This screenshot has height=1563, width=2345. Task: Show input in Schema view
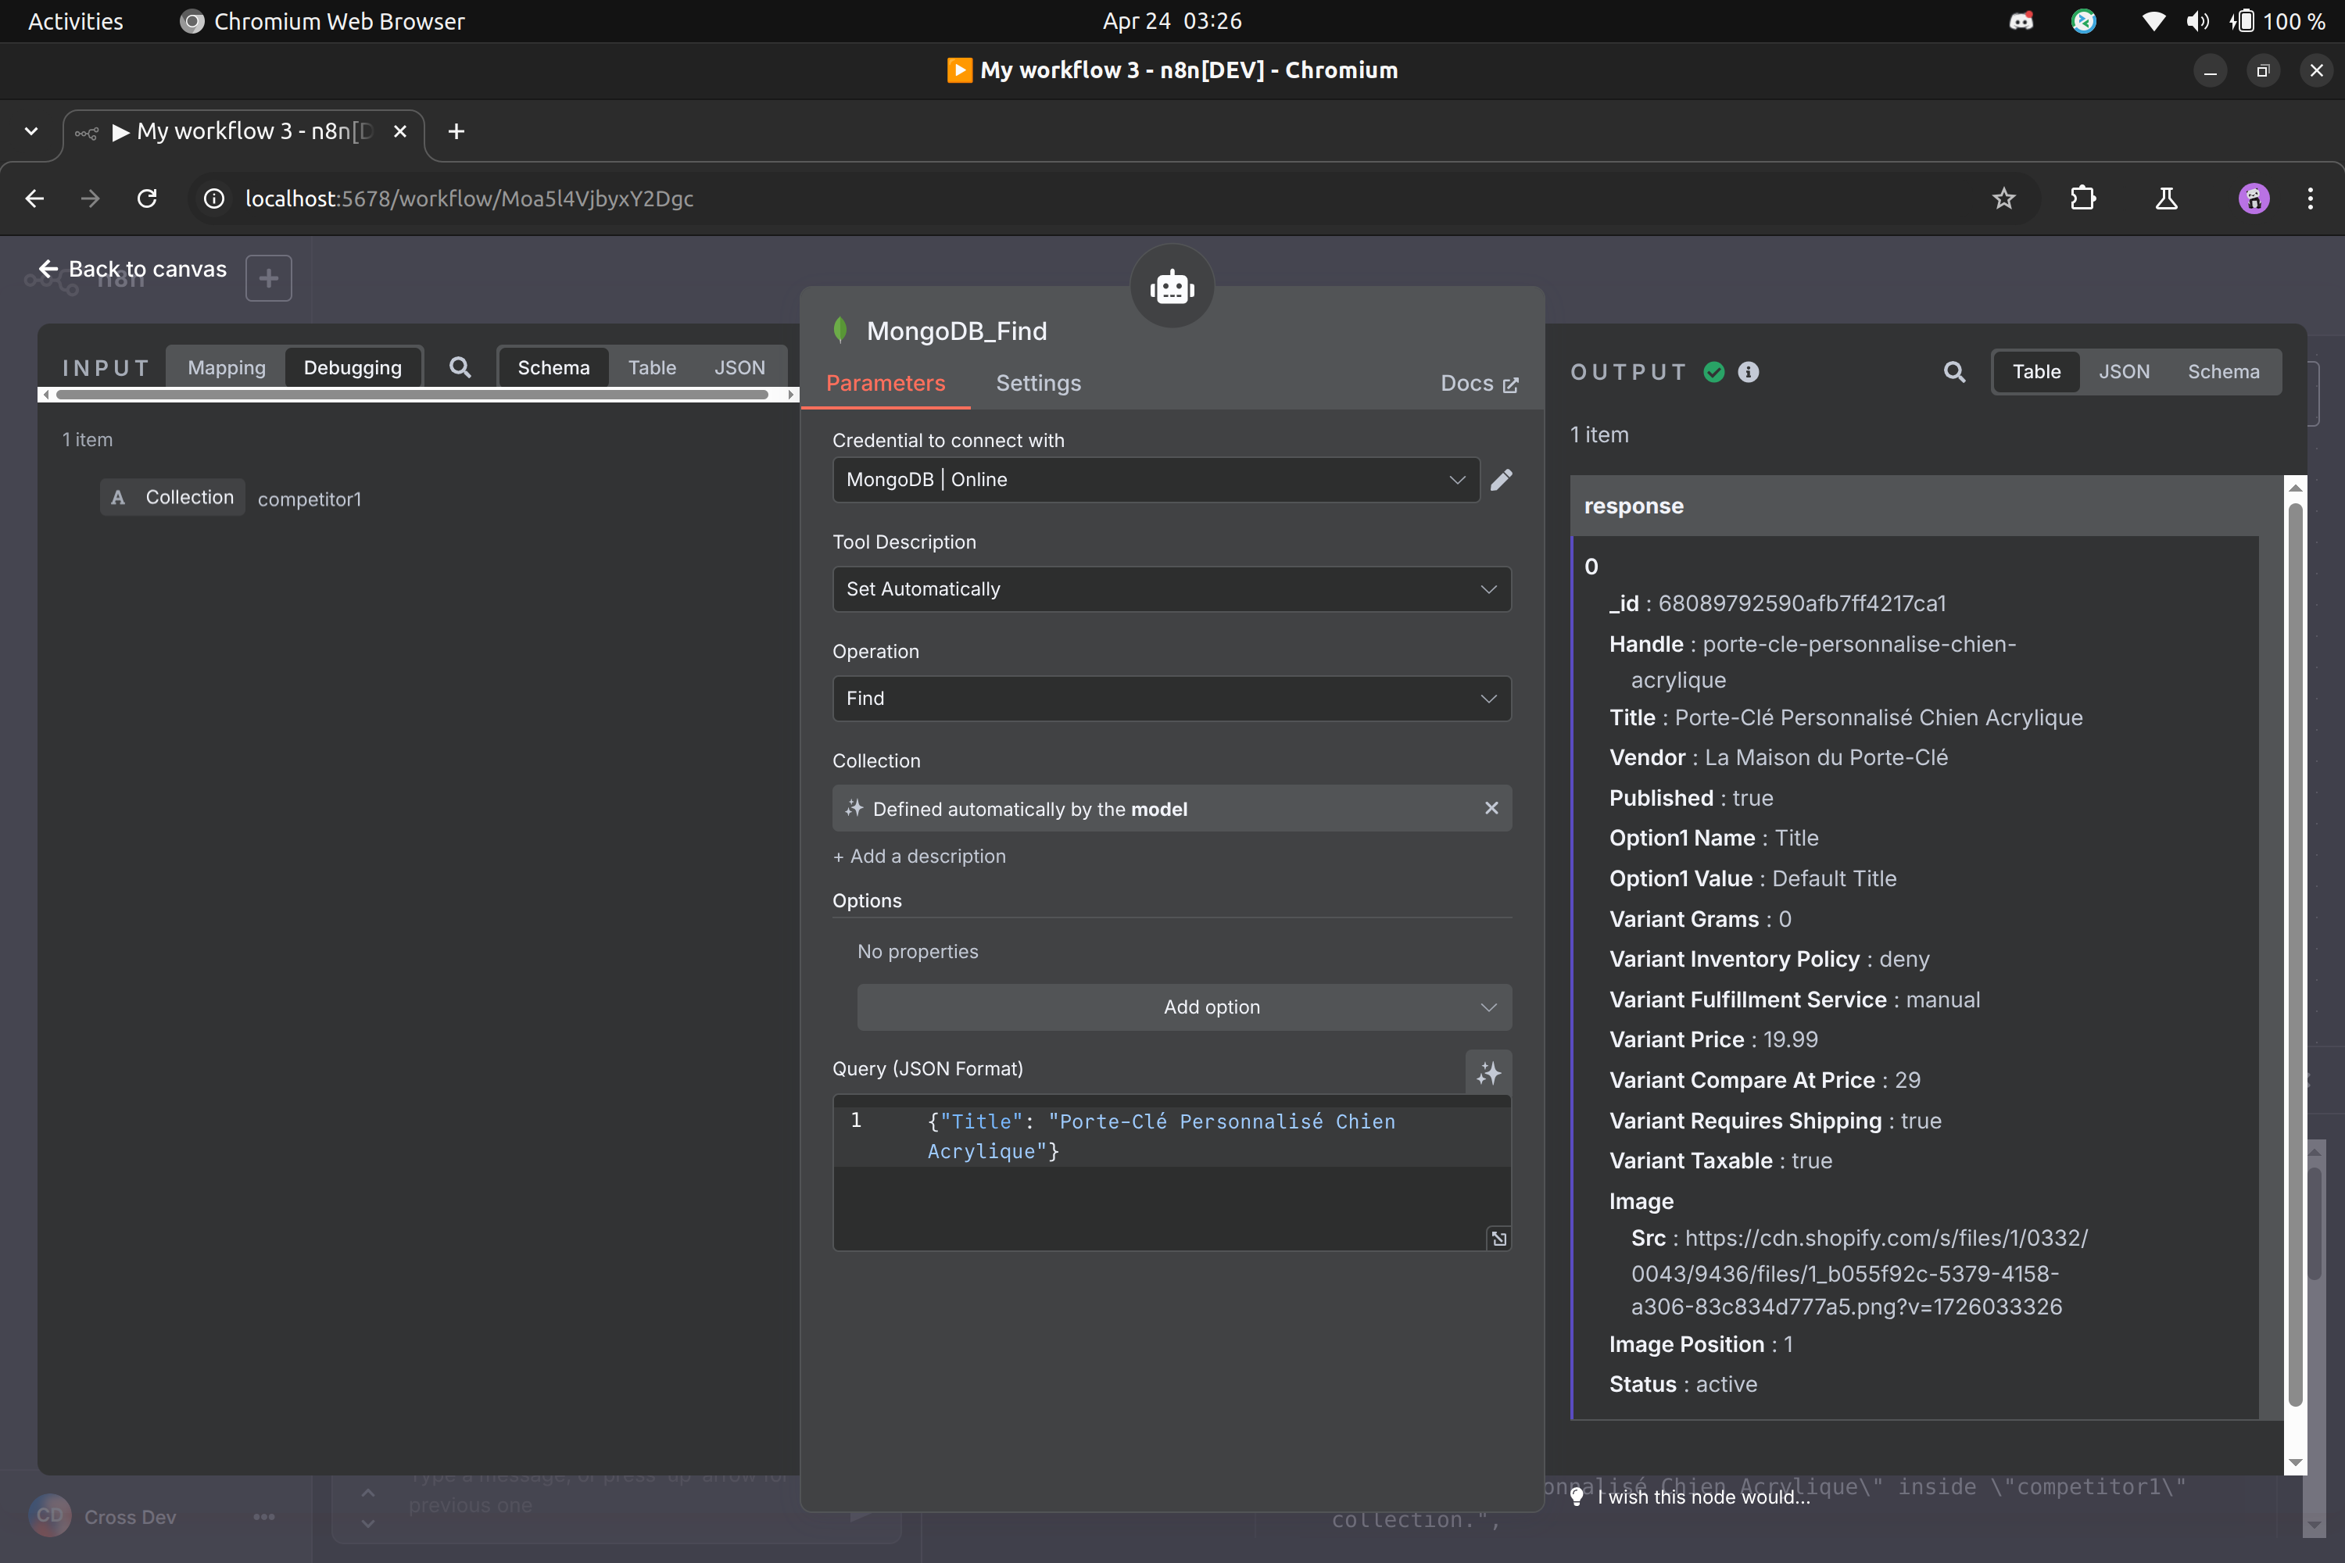(x=553, y=367)
